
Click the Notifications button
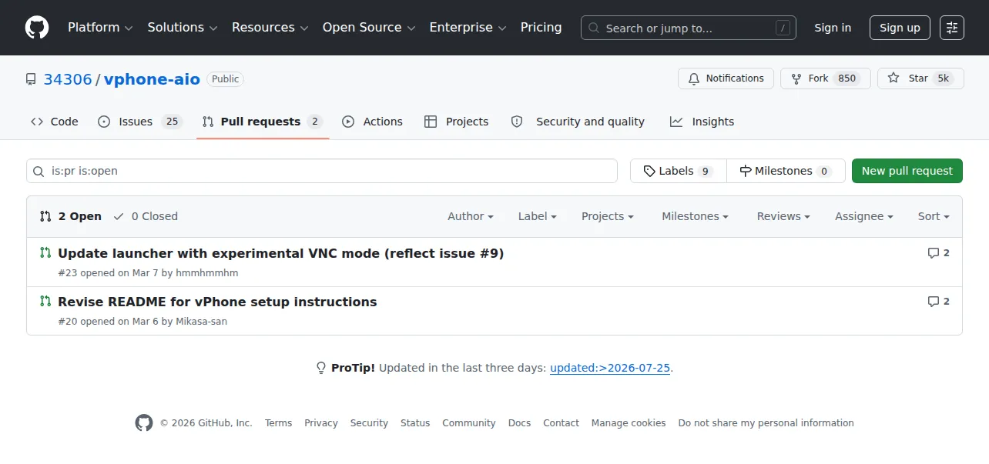click(x=726, y=78)
